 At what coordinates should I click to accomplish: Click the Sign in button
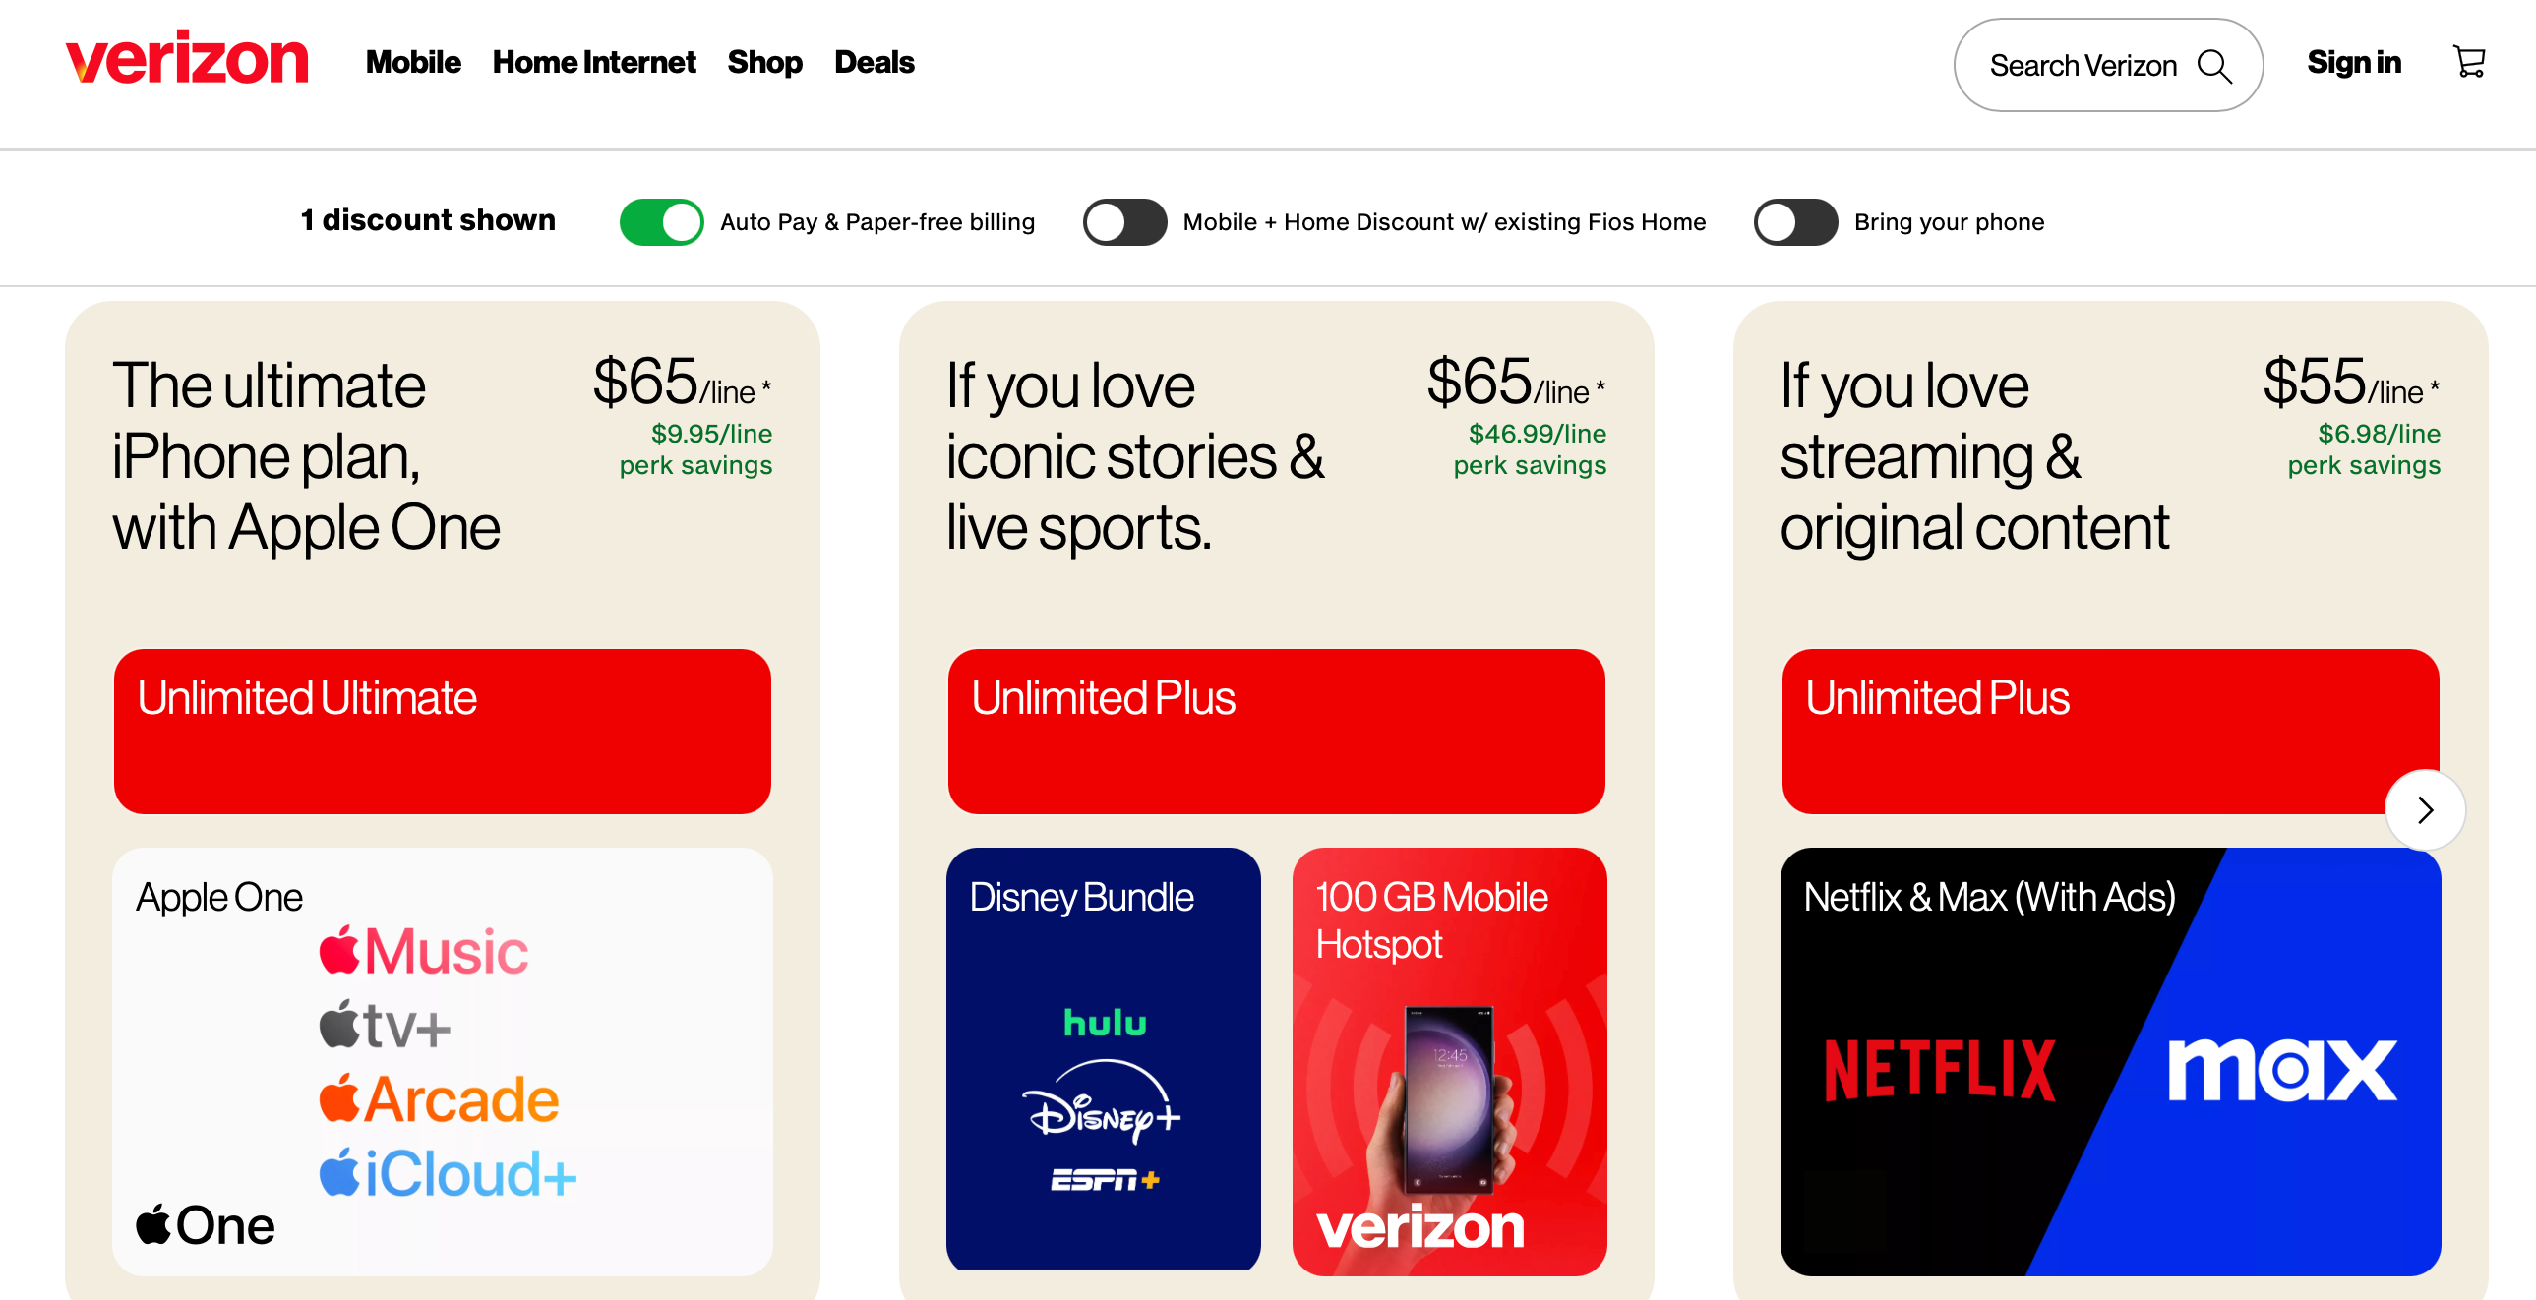(x=2352, y=63)
